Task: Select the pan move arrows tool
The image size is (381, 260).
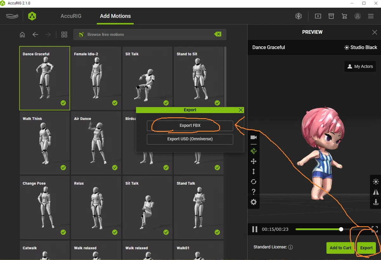Action: click(x=253, y=161)
